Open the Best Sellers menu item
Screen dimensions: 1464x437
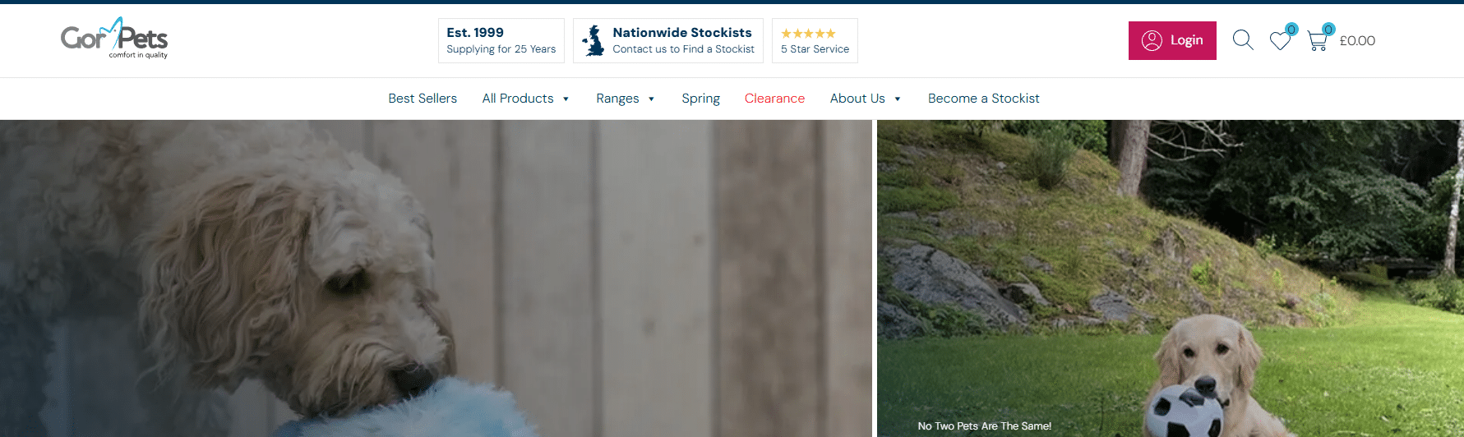coord(423,99)
